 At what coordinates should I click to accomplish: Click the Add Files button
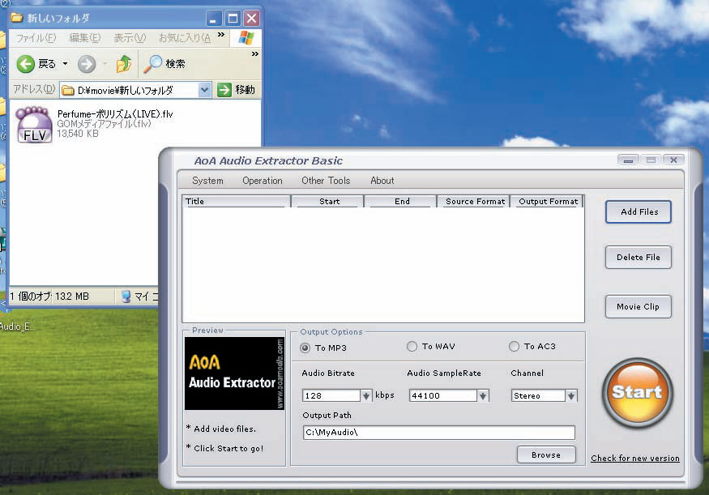(639, 211)
